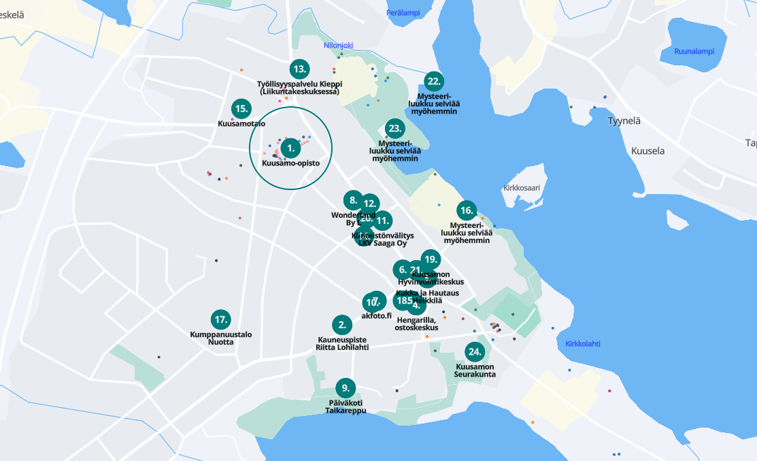
Task: Select marker 7 above akfoto.fi
Action: click(x=378, y=301)
